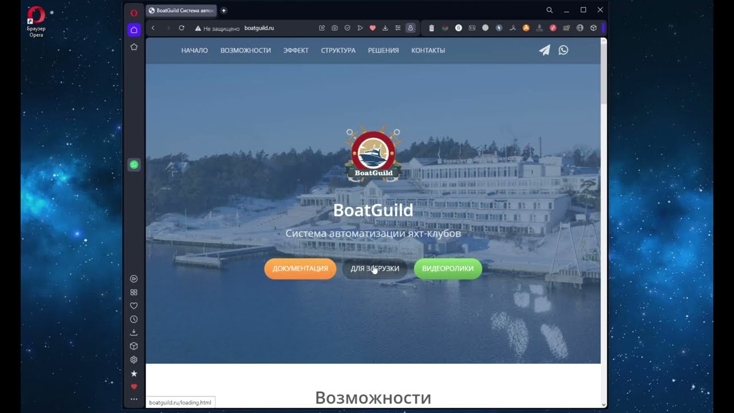
Task: Go to КОНТАКТЫ menu item
Action: coord(428,50)
